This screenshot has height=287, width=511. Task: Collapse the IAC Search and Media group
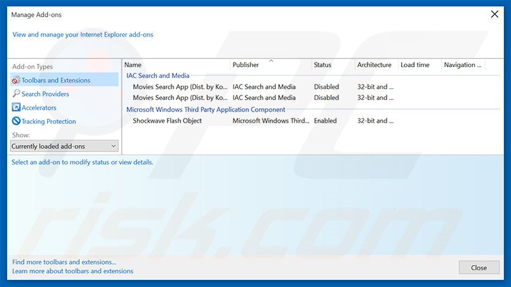pos(158,75)
